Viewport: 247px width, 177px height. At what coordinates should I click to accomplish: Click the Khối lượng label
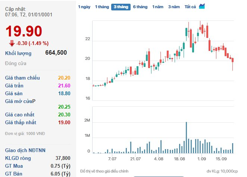18,53
